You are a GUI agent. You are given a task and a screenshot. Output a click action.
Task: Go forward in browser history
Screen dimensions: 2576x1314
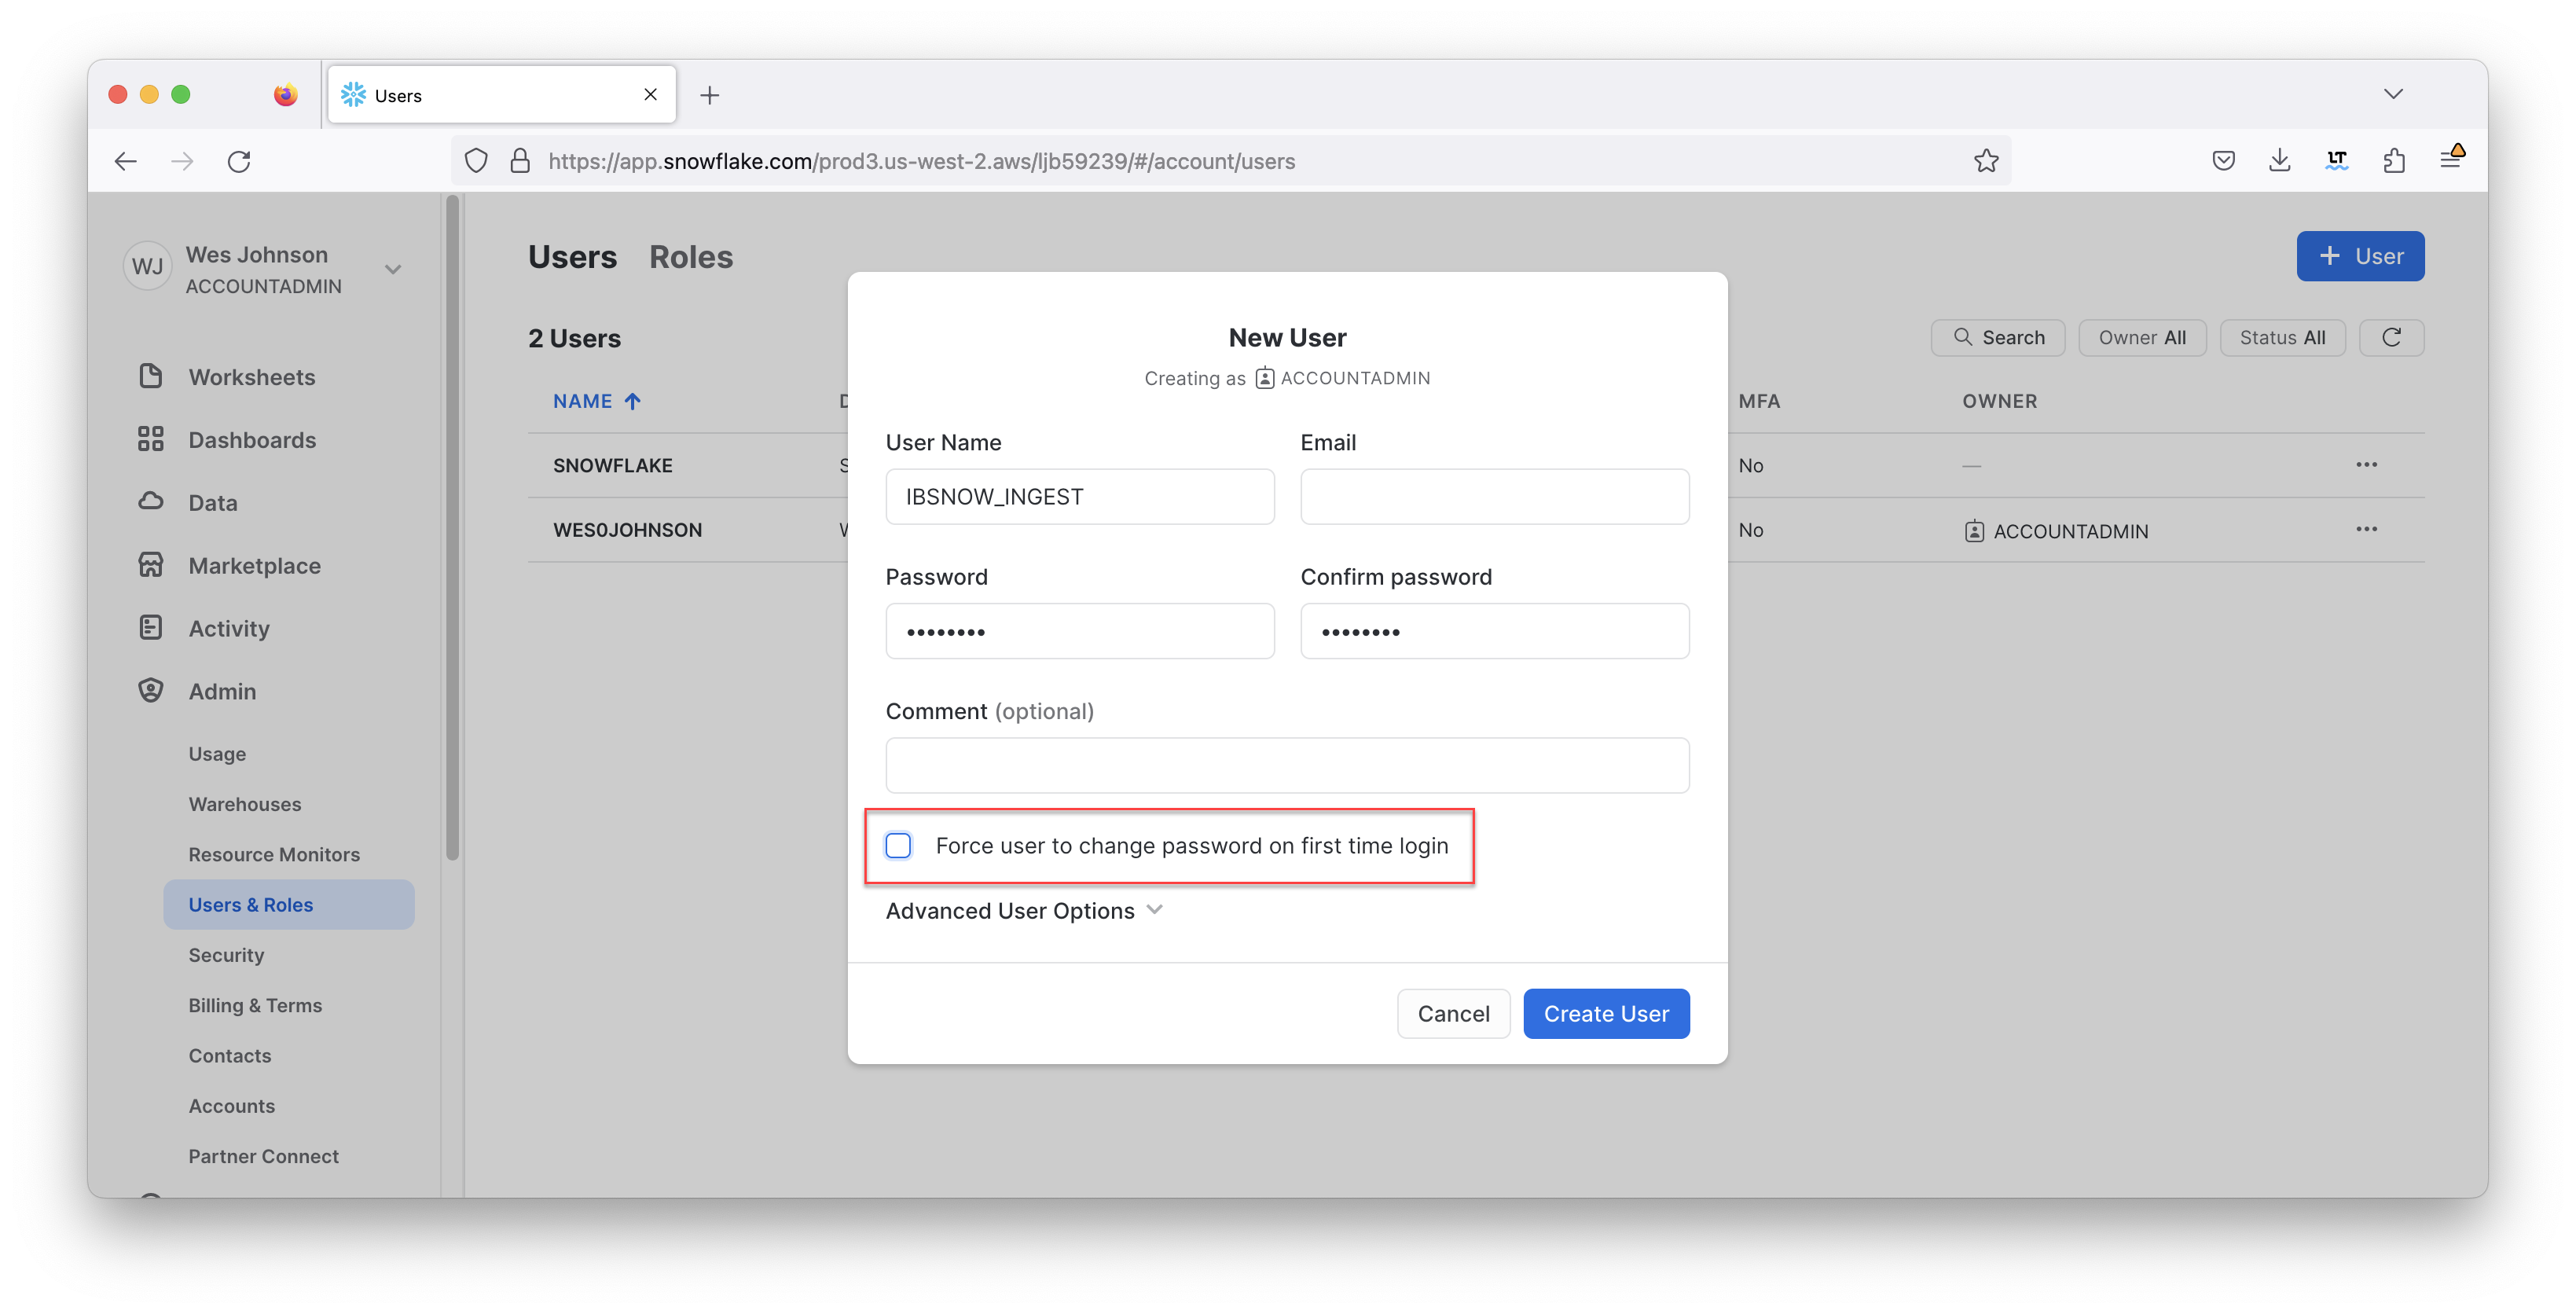click(182, 161)
